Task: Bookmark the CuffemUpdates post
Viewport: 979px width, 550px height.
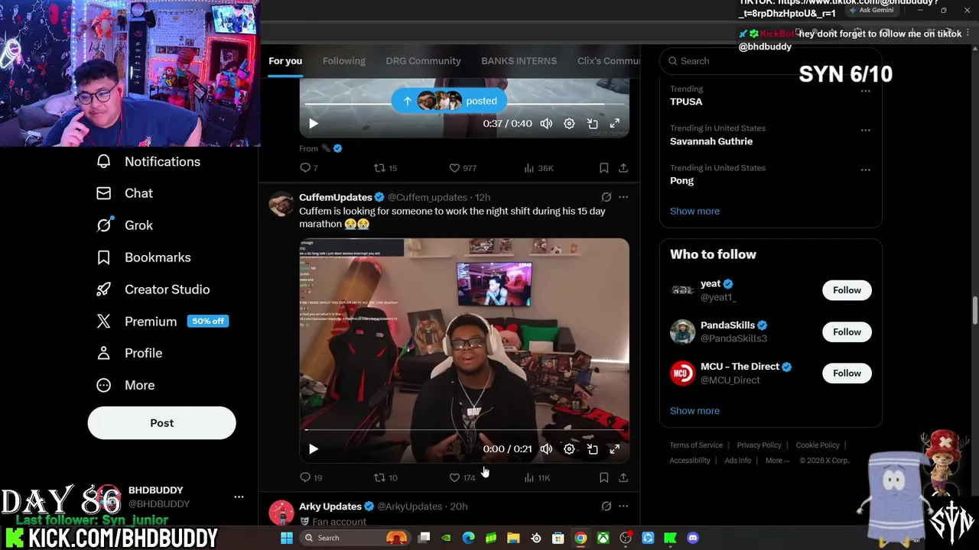Action: pyautogui.click(x=603, y=477)
